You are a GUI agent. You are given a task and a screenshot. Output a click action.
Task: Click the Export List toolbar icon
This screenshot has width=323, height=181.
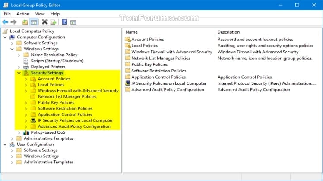(53, 22)
